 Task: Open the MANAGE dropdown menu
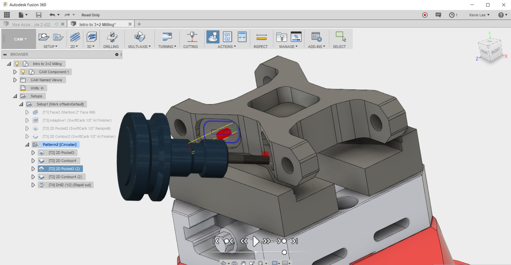pos(288,47)
